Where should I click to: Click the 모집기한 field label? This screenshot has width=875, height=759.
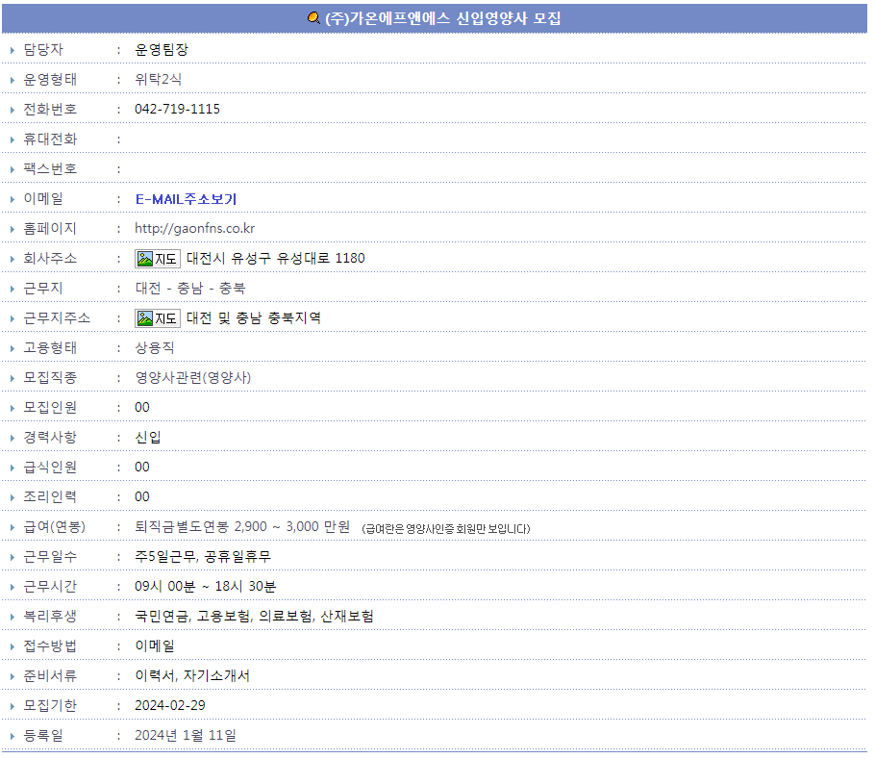point(50,705)
